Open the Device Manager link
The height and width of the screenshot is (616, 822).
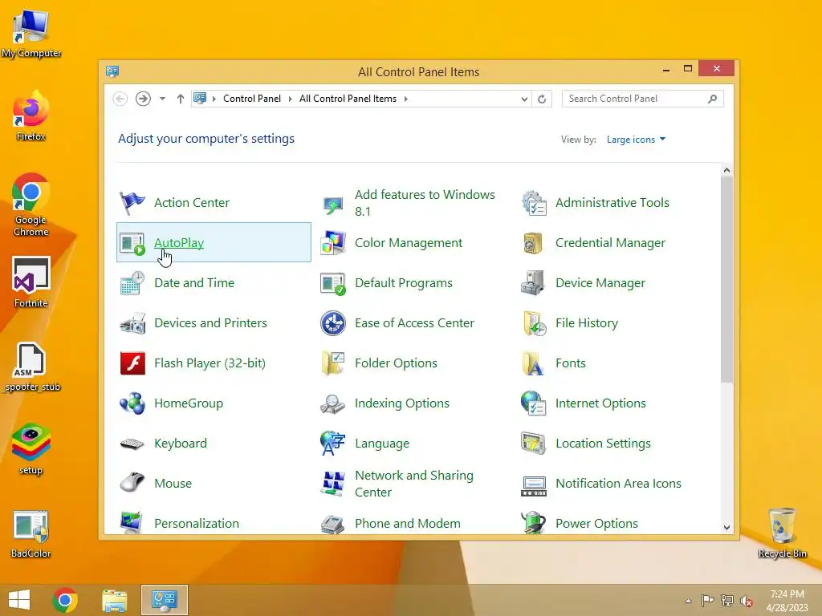(x=600, y=283)
